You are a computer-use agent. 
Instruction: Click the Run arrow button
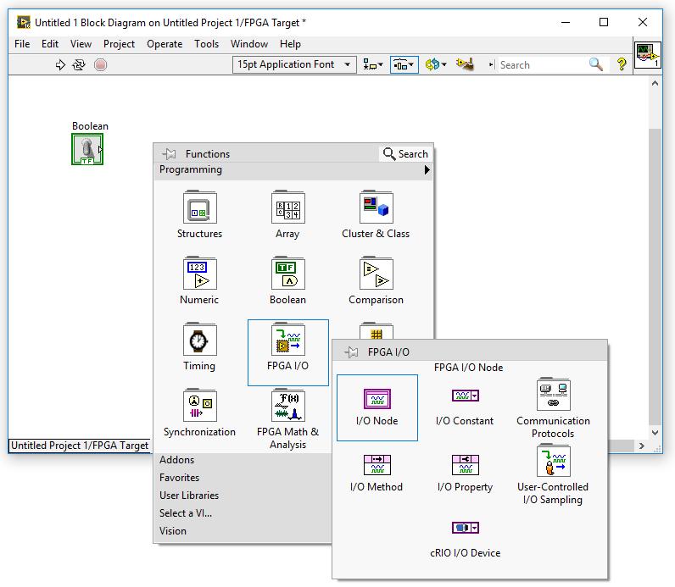click(60, 65)
